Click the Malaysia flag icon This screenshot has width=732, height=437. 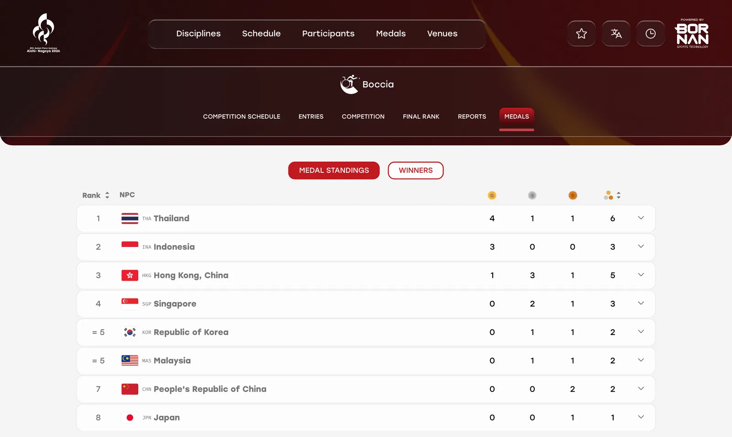130,361
